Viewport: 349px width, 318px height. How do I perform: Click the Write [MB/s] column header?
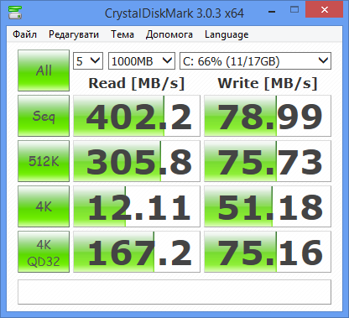pos(268,83)
